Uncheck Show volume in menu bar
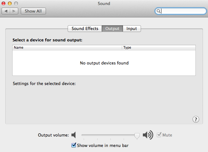Screen dimensions: 208x152 click(74, 145)
